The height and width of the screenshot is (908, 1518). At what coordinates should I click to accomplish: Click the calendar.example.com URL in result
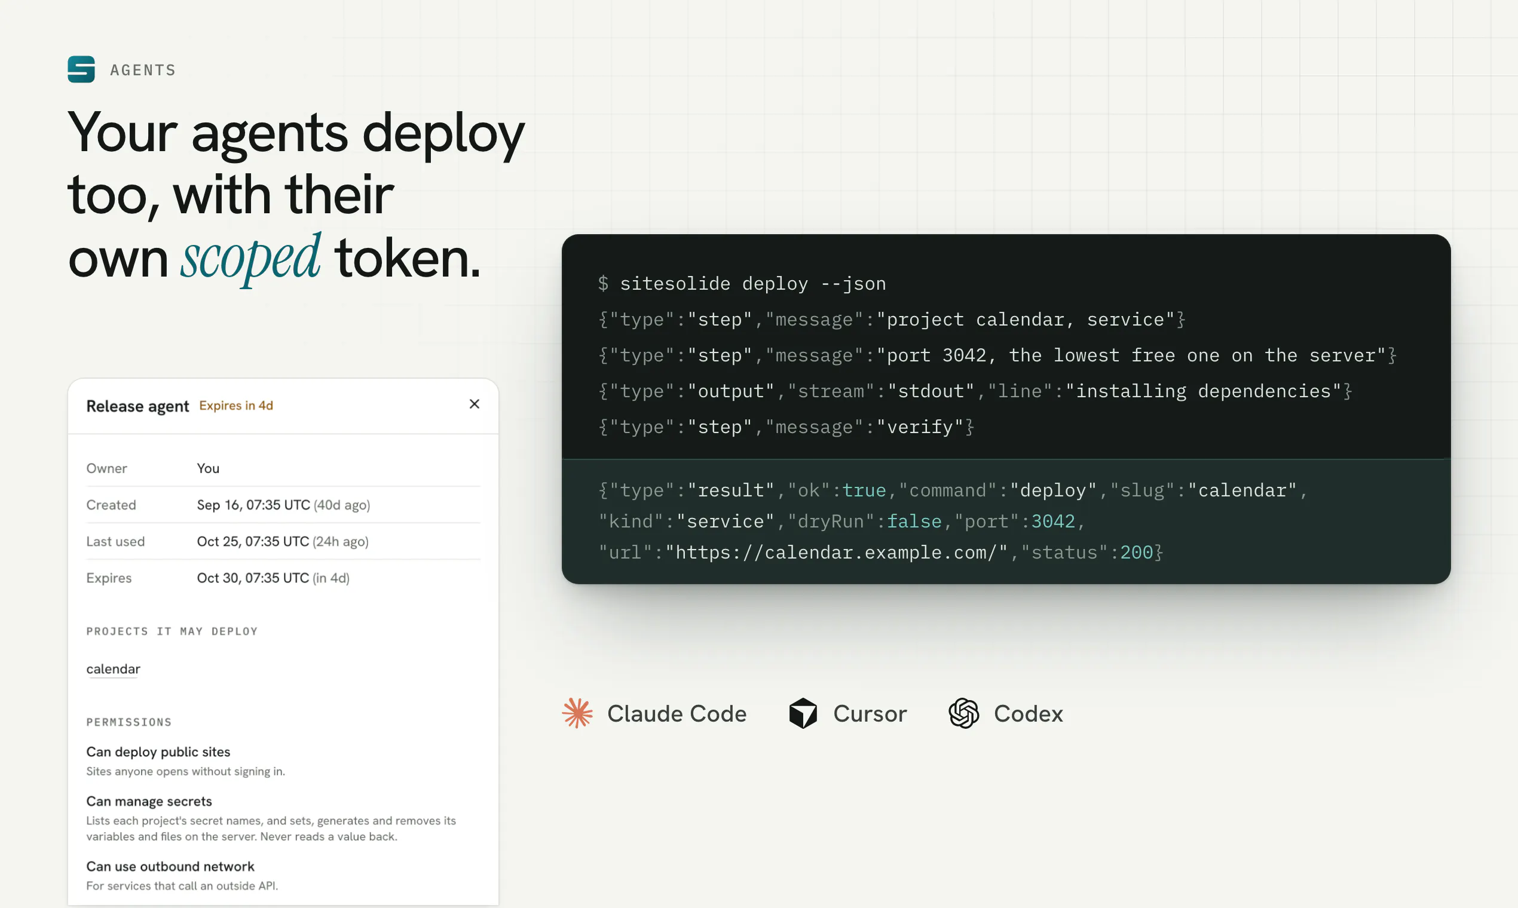coord(837,552)
